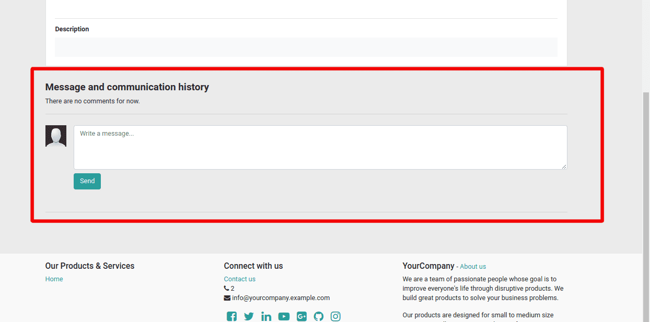Click the YourCompany footer heading
The image size is (650, 322).
tap(428, 266)
